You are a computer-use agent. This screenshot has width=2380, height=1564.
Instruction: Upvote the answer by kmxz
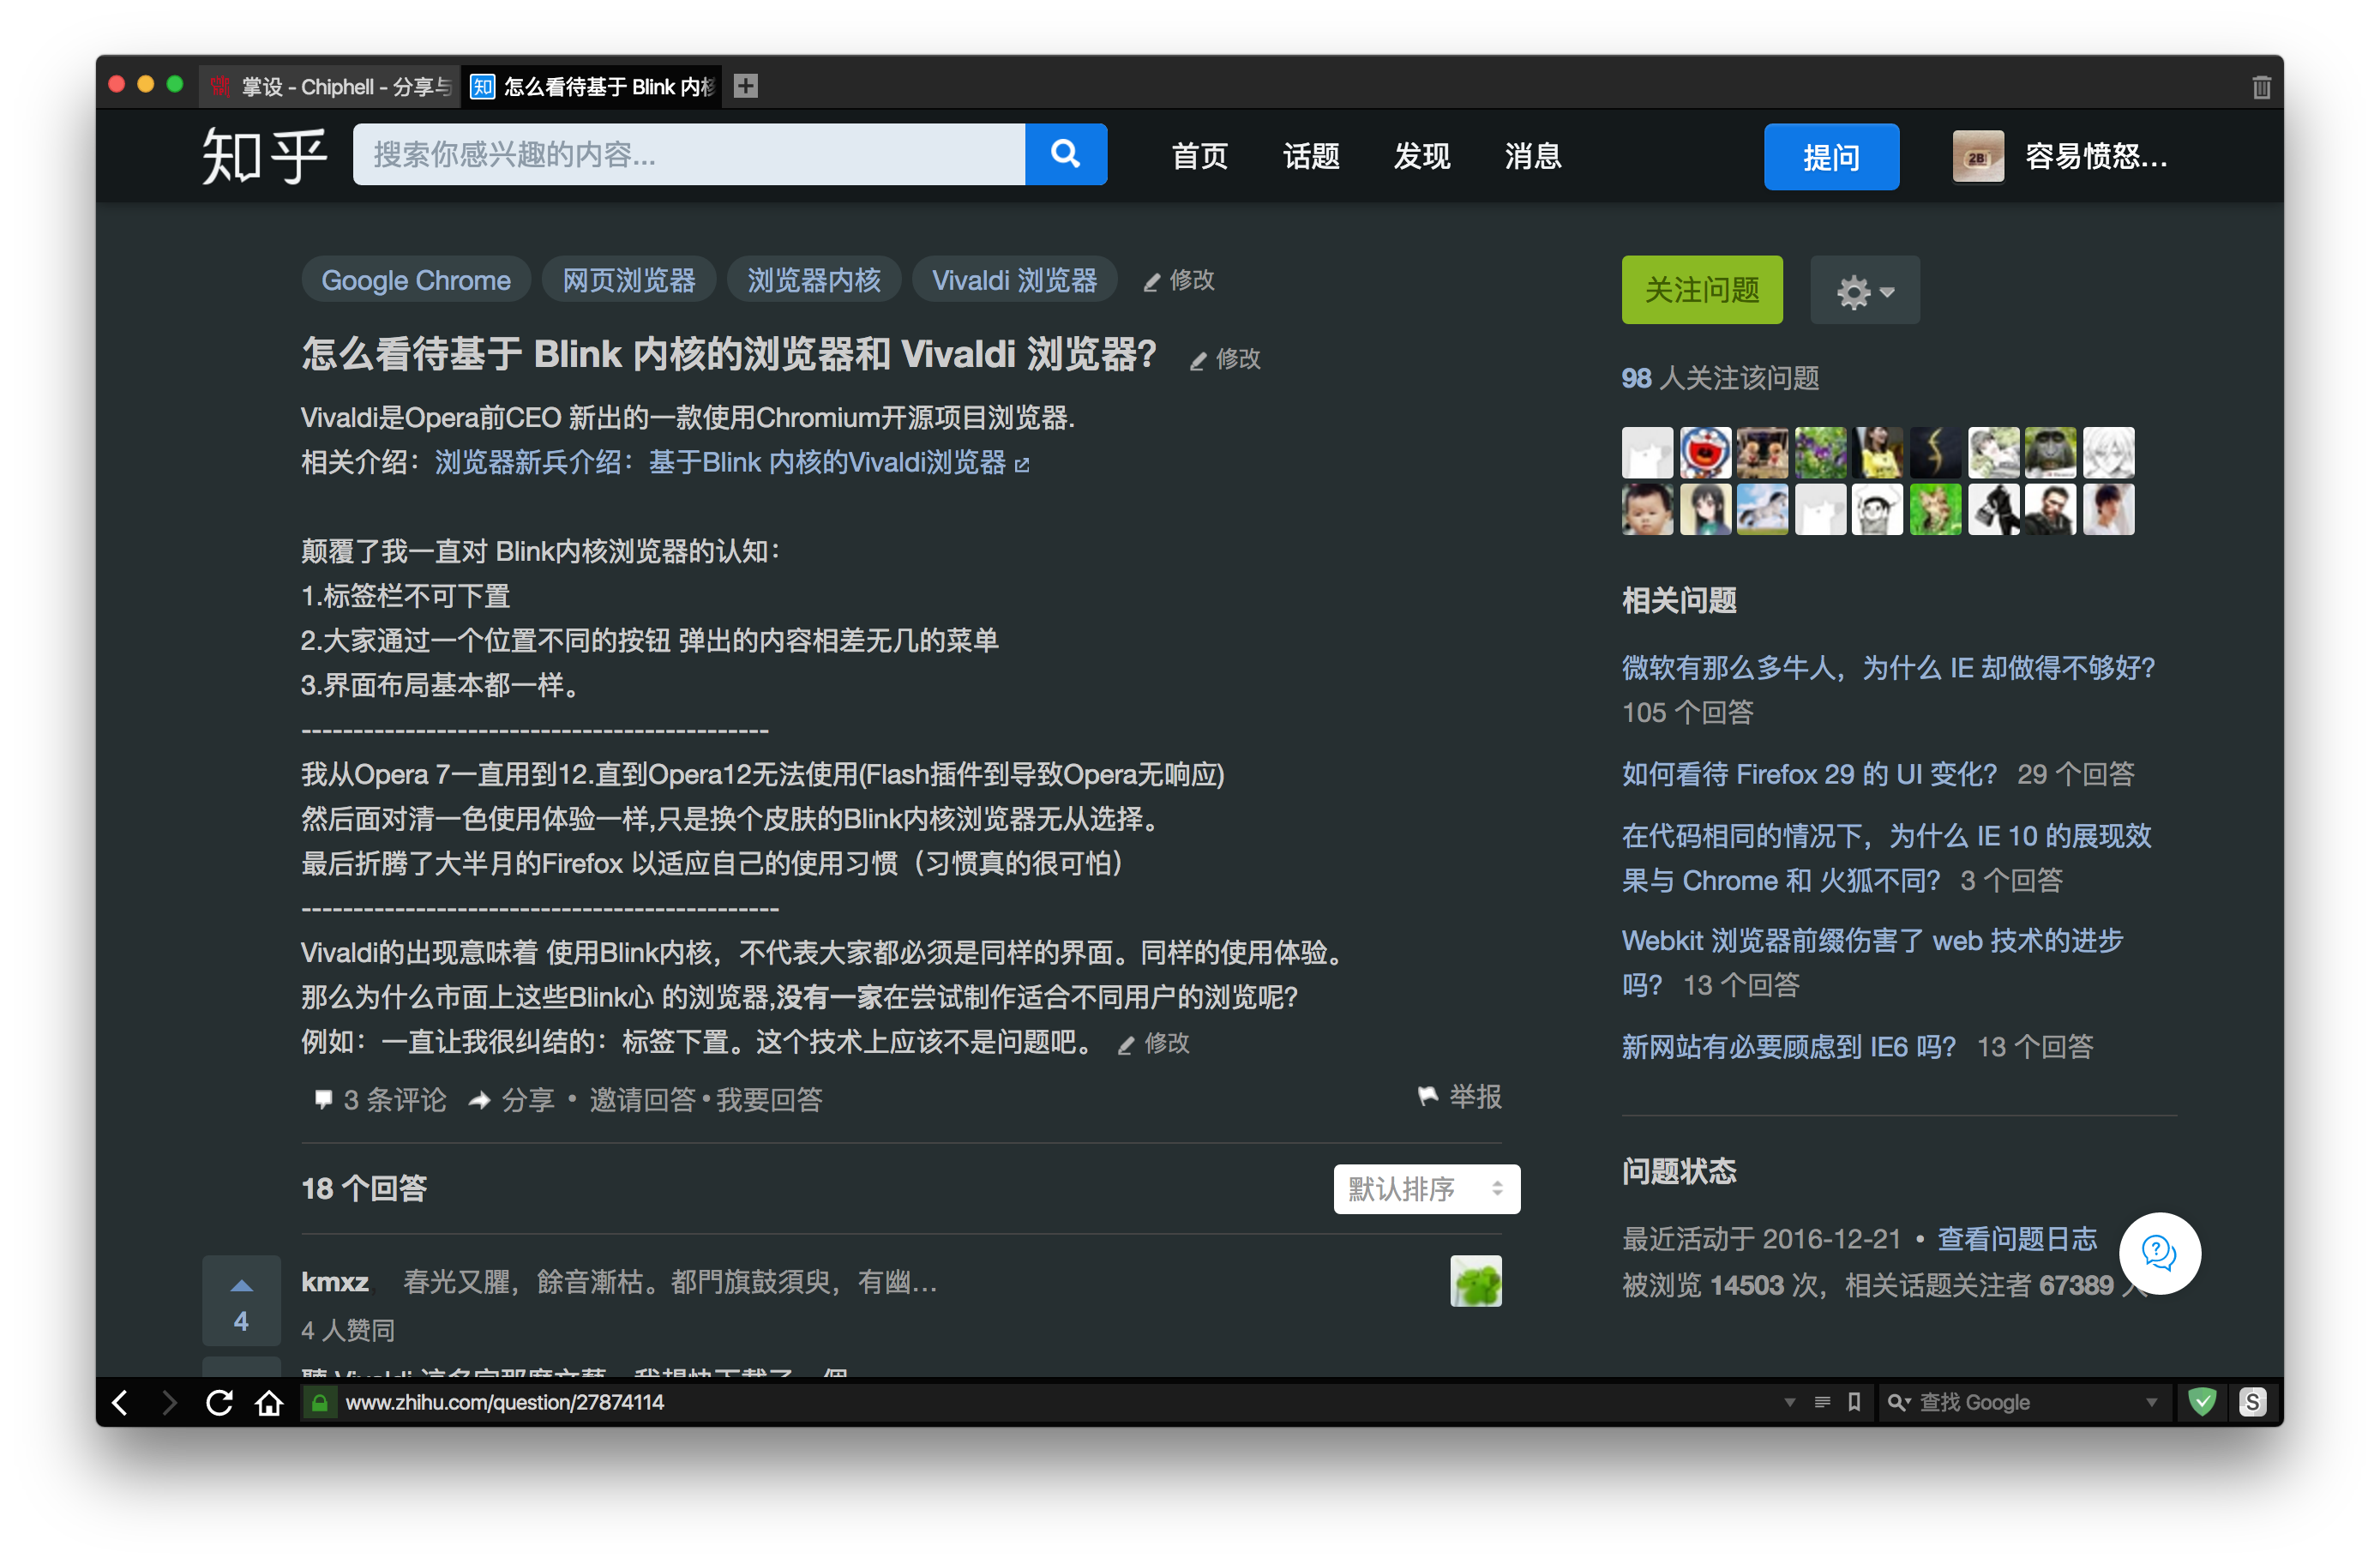click(241, 1300)
